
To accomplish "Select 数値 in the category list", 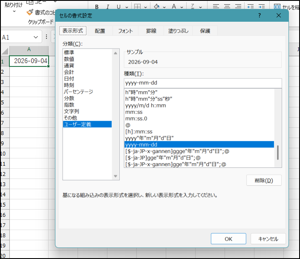I will (87, 59).
